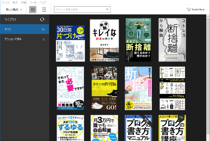210x141 pixels.
Task: Click the magnifier search icon
Action: (x=107, y=9)
